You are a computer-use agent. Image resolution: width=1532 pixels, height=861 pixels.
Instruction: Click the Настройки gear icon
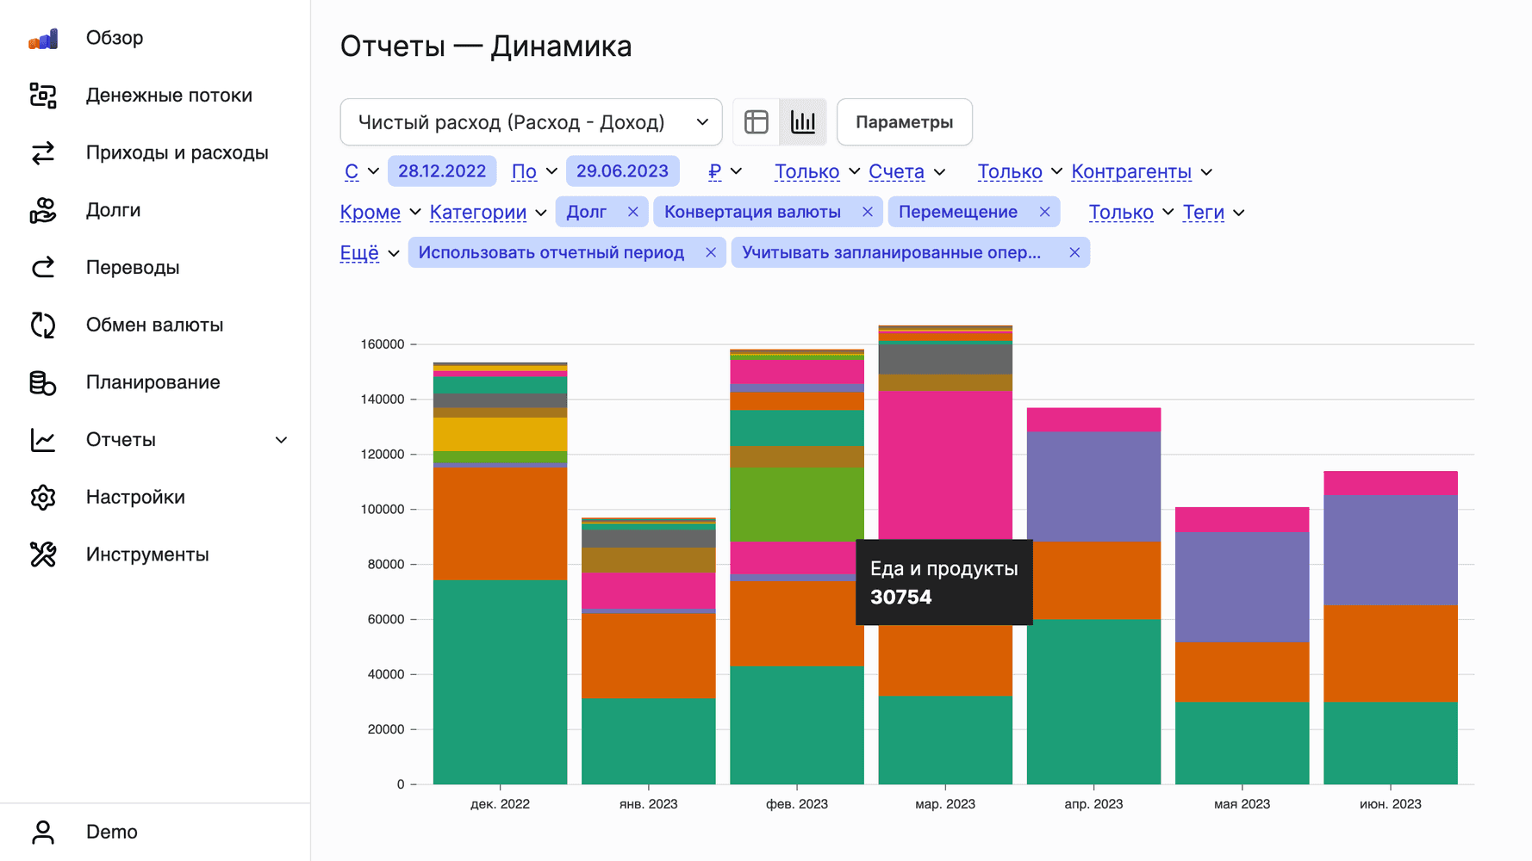[43, 497]
